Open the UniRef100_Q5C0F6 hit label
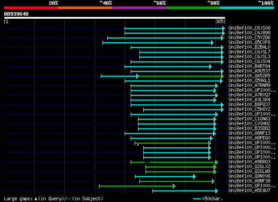 point(249,43)
